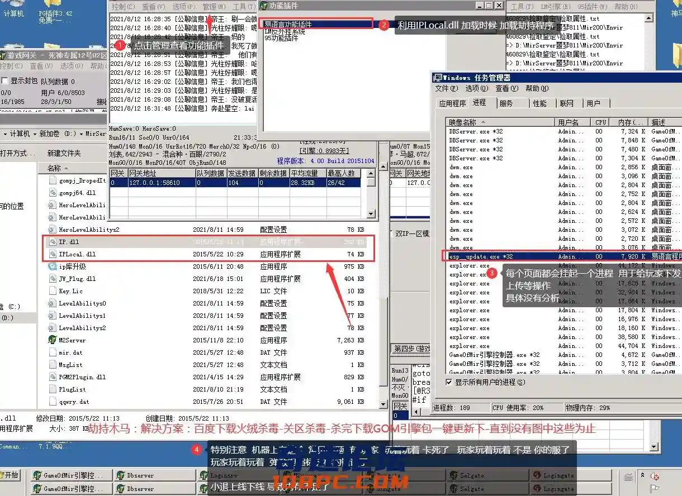
Task: Select the PGM2Plugin.dll file icon
Action: point(53,377)
